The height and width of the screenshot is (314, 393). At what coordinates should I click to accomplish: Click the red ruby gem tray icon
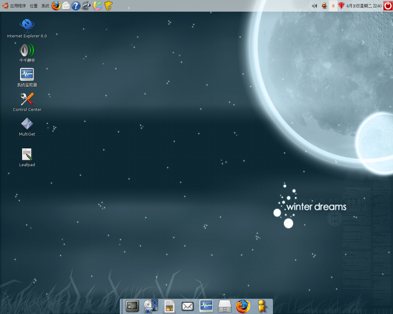pos(341,6)
